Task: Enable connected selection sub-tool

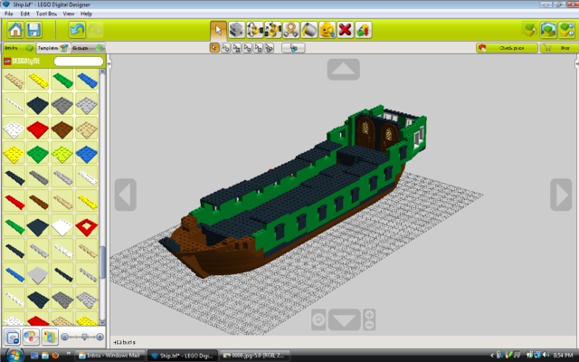Action: [x=237, y=48]
